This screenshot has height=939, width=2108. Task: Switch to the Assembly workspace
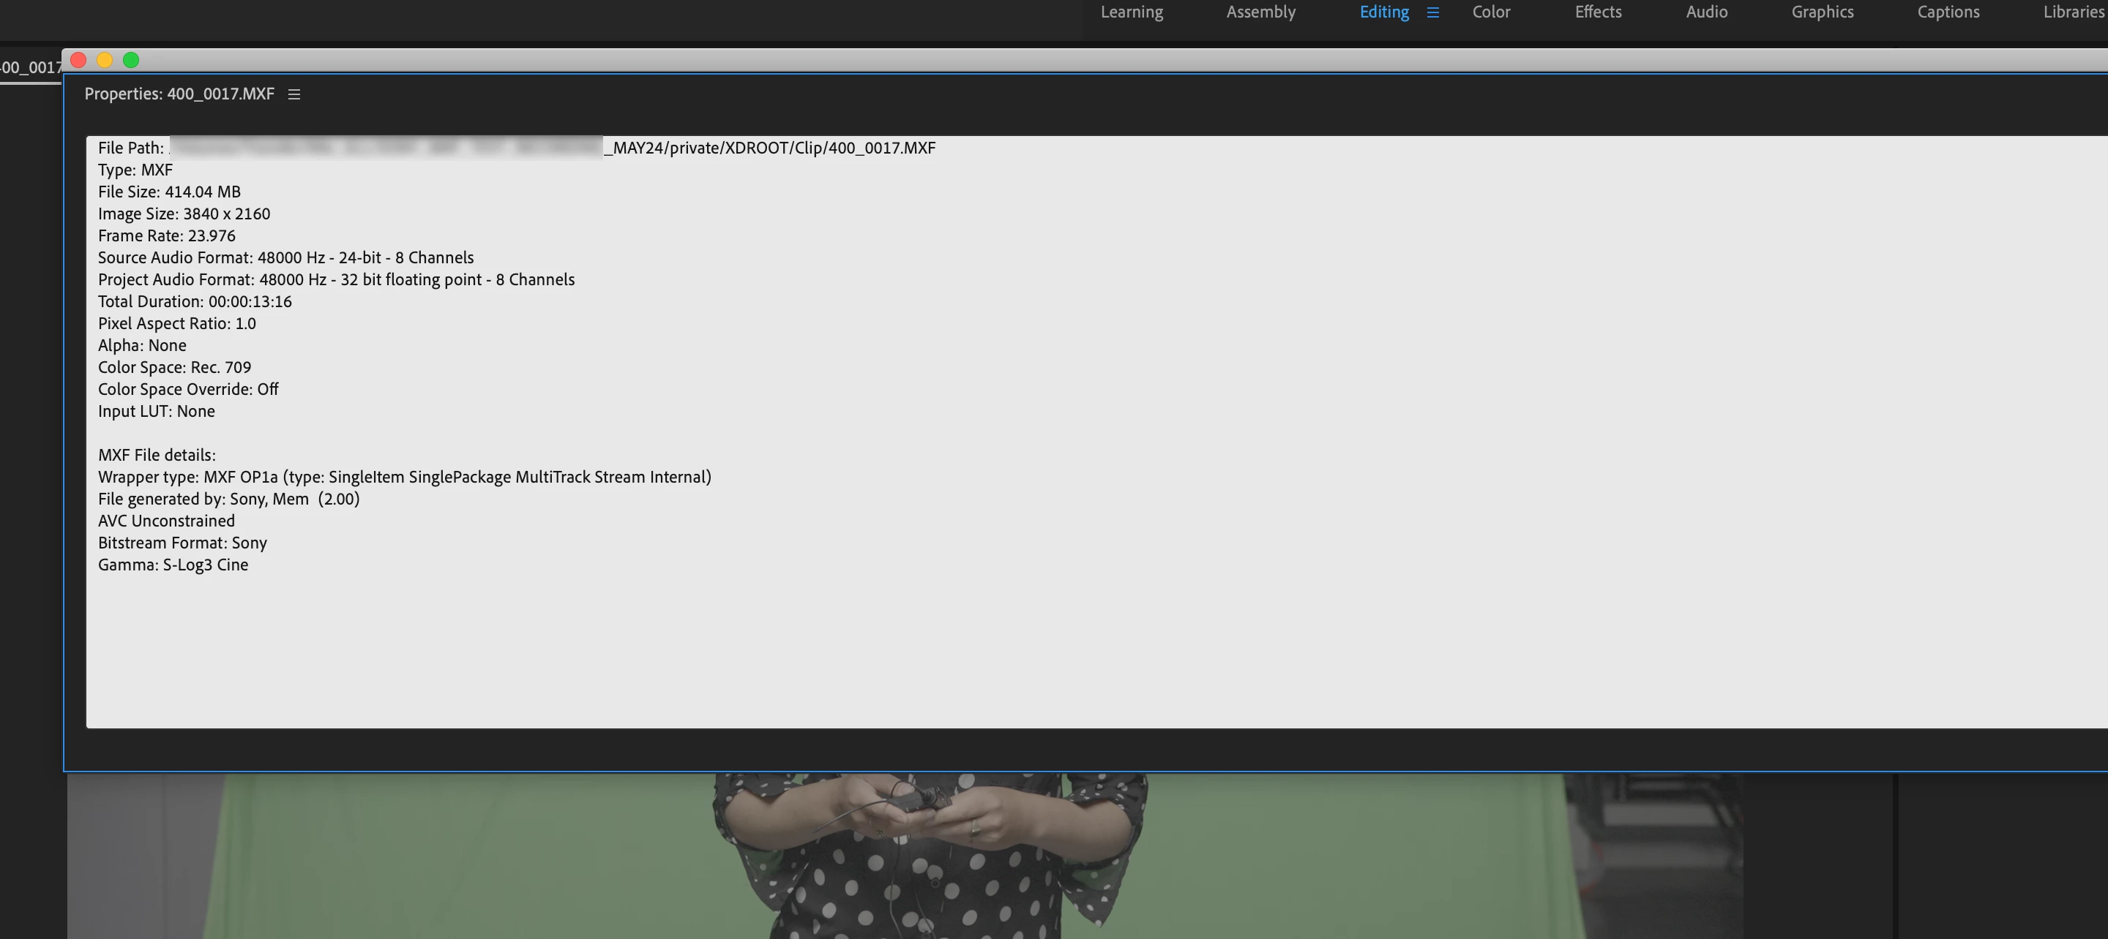coord(1260,12)
